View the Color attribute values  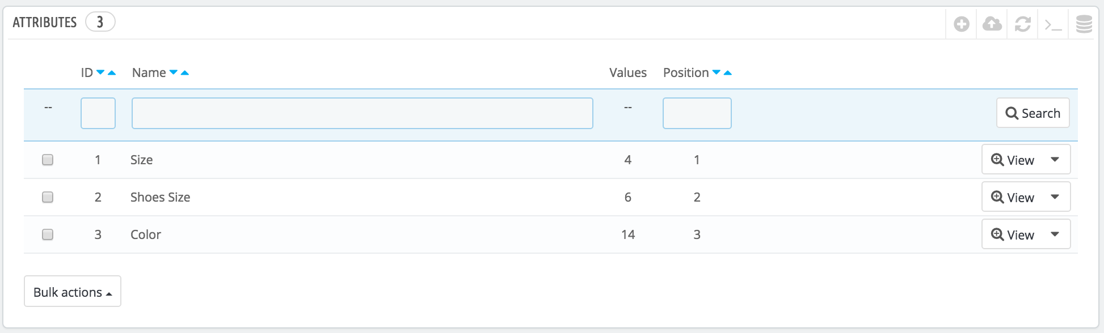pyautogui.click(x=1013, y=234)
